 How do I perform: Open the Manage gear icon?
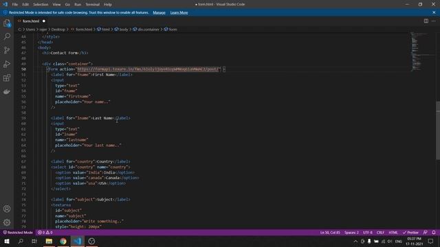[x=7, y=222]
